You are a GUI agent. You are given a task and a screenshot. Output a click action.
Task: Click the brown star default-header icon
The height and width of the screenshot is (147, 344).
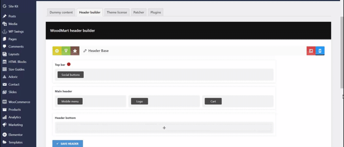[x=75, y=51]
